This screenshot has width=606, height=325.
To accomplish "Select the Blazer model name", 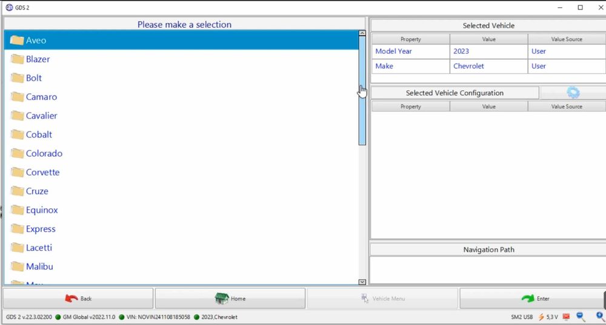I will point(38,59).
